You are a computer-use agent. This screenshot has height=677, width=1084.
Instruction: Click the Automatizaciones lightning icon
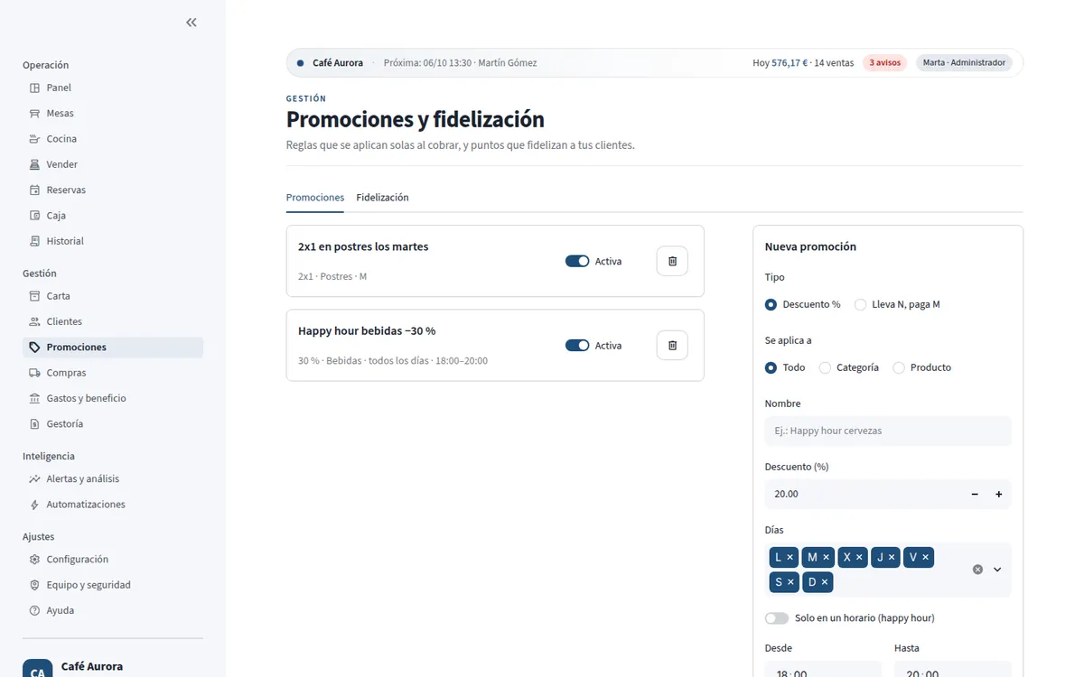click(x=34, y=505)
